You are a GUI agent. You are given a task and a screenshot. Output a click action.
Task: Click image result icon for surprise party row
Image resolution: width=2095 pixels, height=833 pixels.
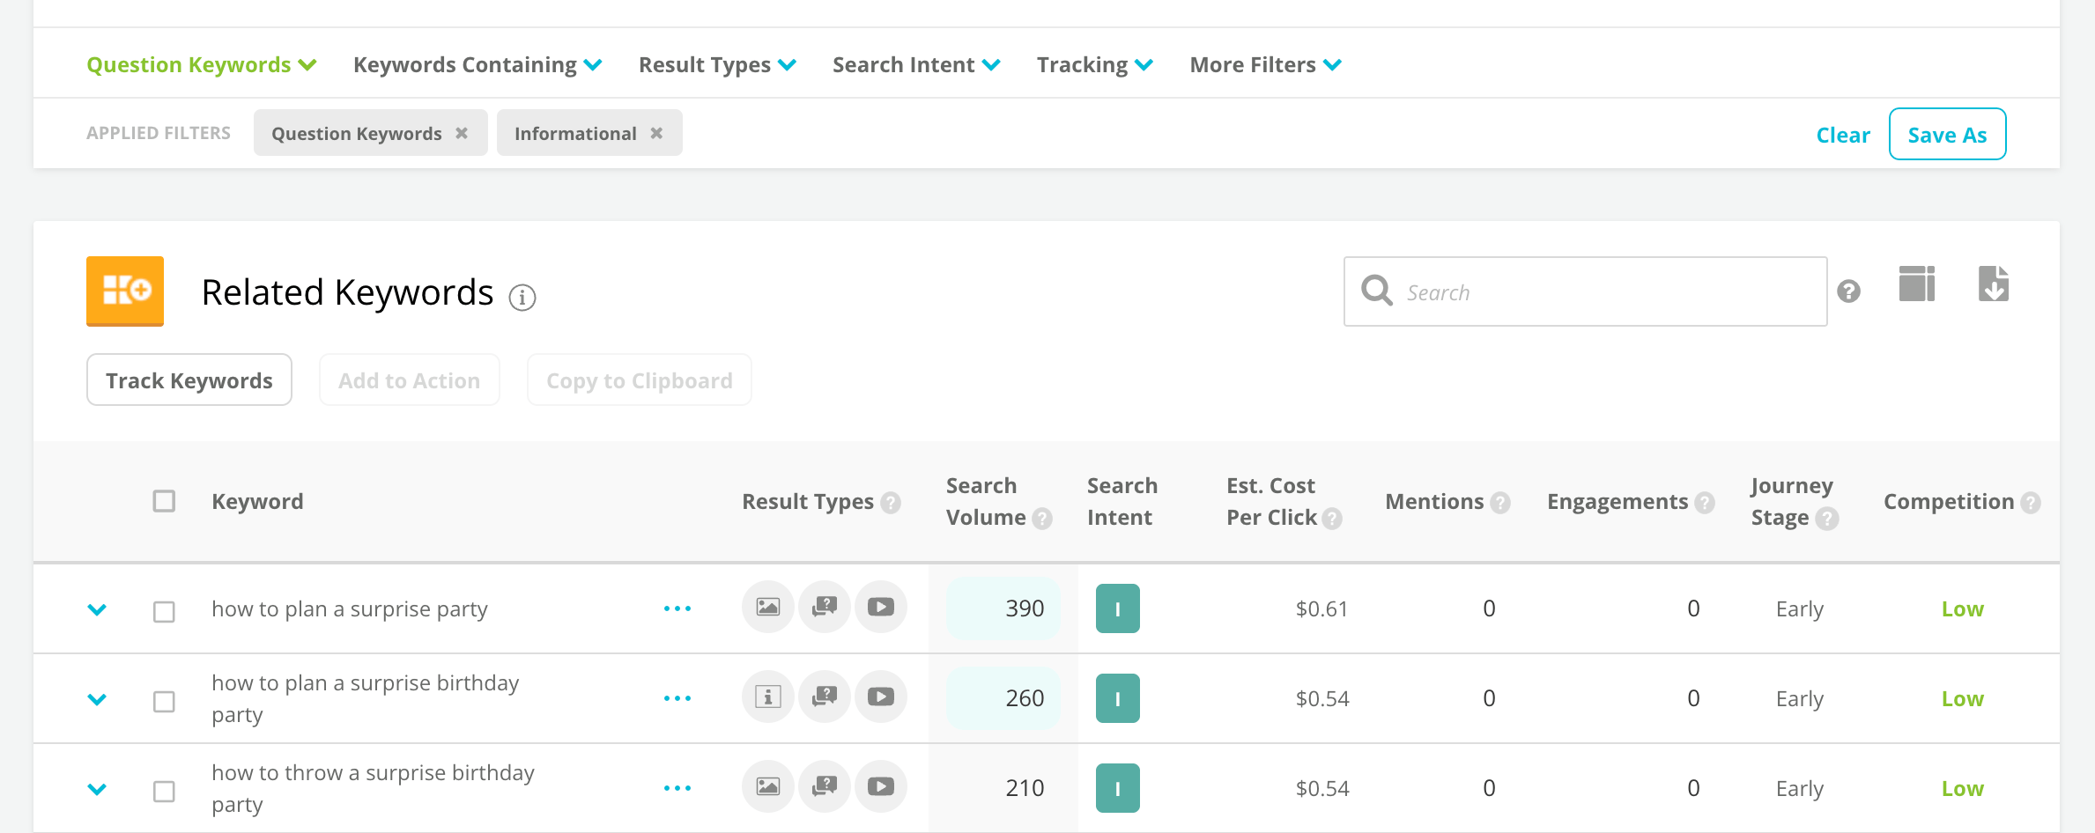tap(767, 608)
